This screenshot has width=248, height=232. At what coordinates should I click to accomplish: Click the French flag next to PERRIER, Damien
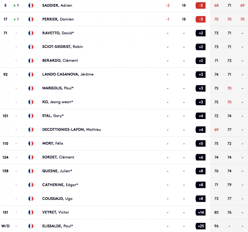31,19
